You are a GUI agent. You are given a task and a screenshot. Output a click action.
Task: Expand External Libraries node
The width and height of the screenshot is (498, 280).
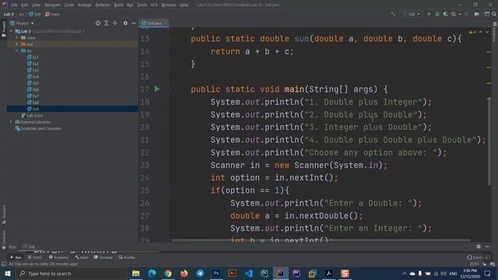click(11, 122)
